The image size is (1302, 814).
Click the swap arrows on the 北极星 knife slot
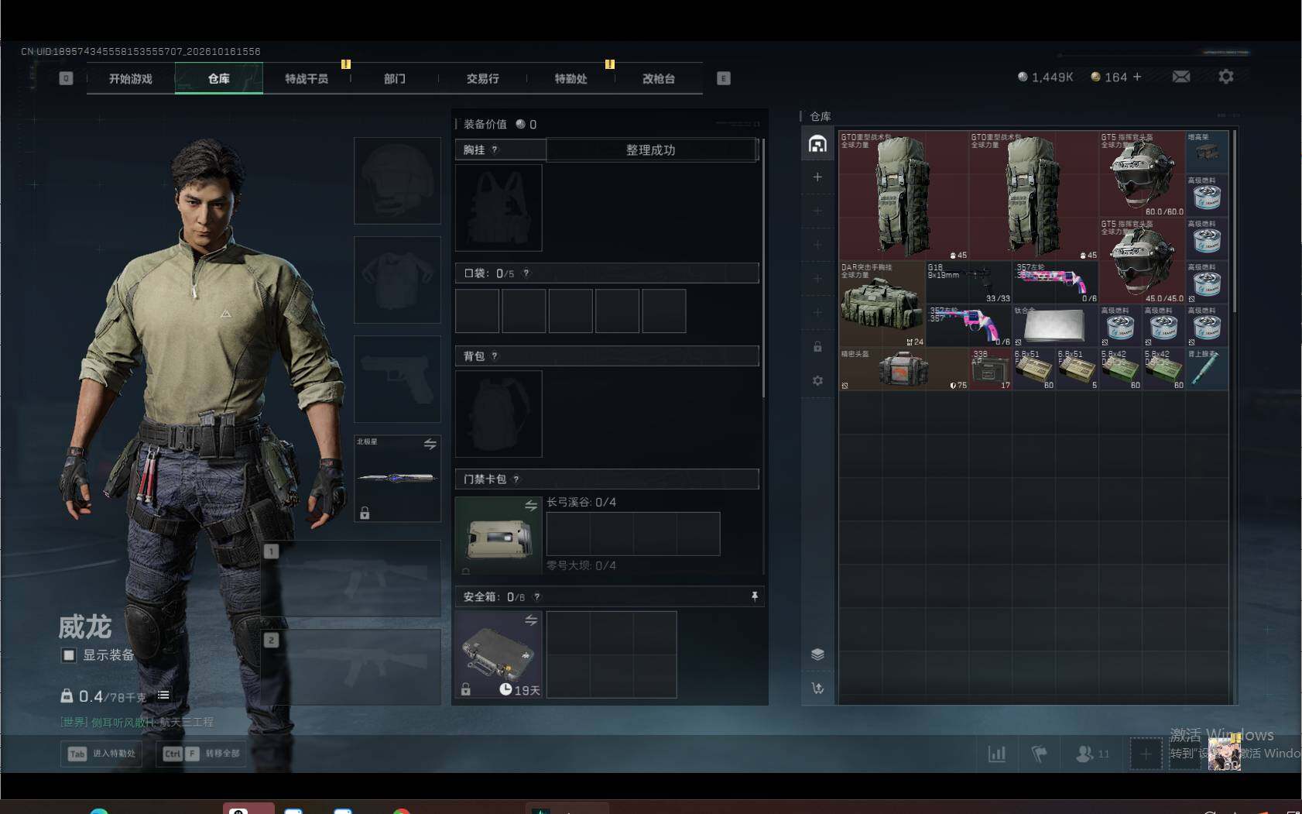(x=430, y=444)
